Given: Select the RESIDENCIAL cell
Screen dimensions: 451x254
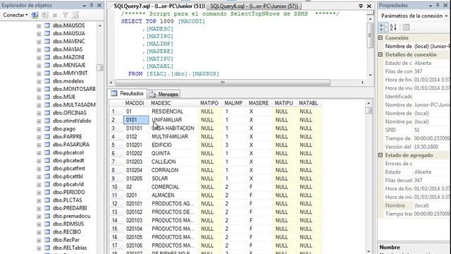Looking at the screenshot, I should [x=173, y=111].
